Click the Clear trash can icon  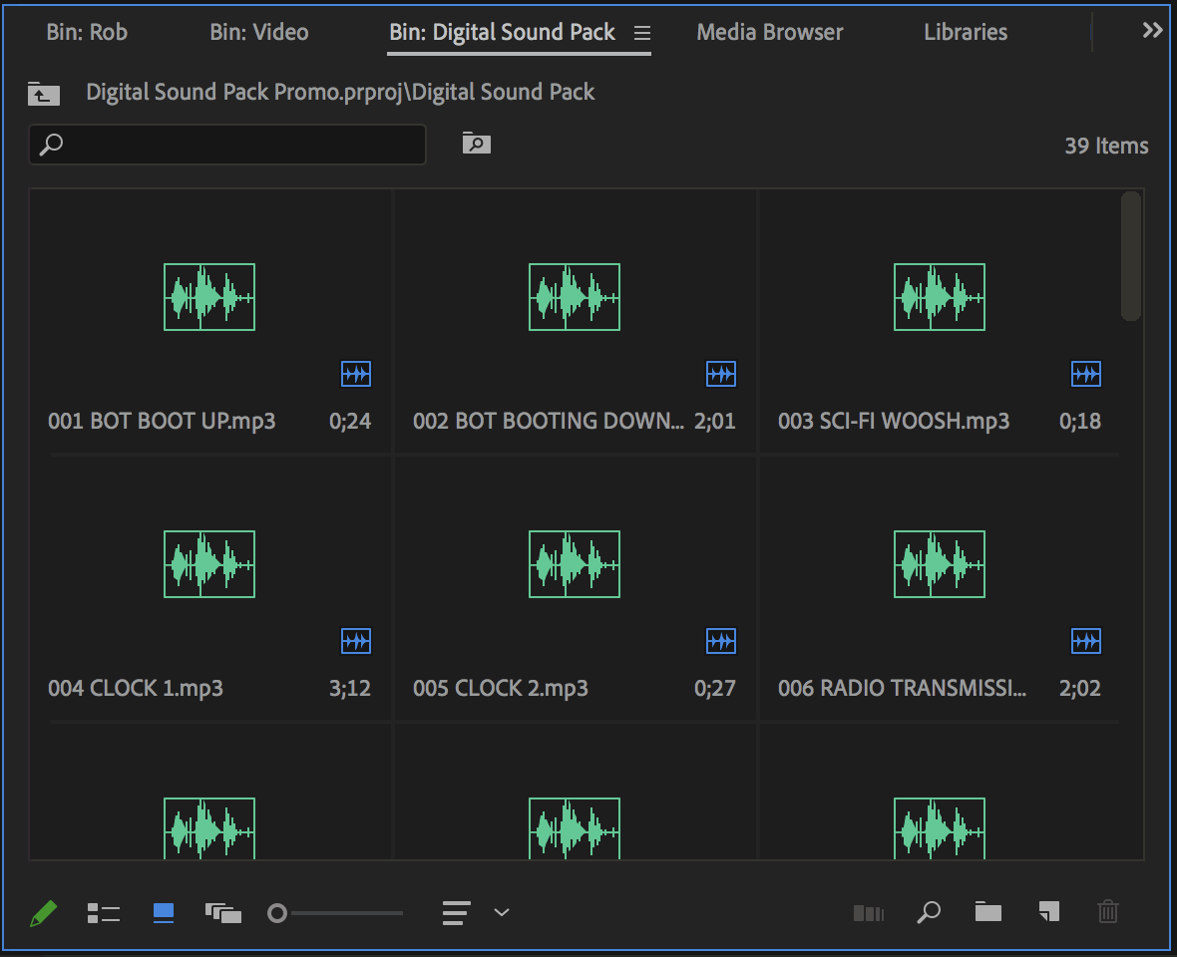tap(1108, 912)
